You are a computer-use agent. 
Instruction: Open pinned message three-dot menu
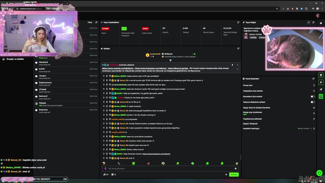pos(237,65)
